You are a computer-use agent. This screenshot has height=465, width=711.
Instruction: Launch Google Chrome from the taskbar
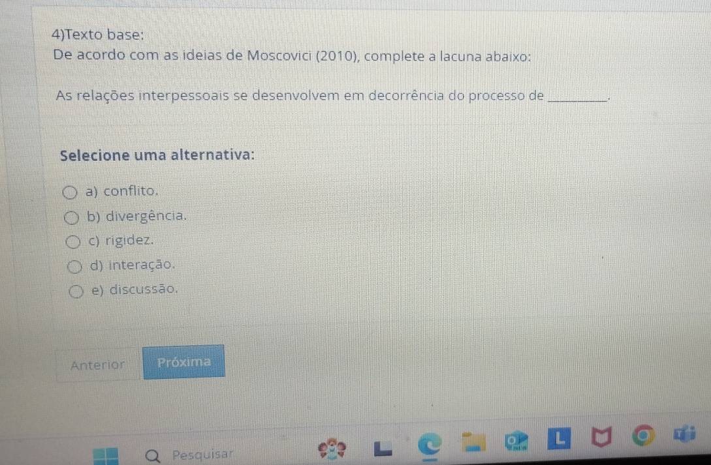coord(644,435)
